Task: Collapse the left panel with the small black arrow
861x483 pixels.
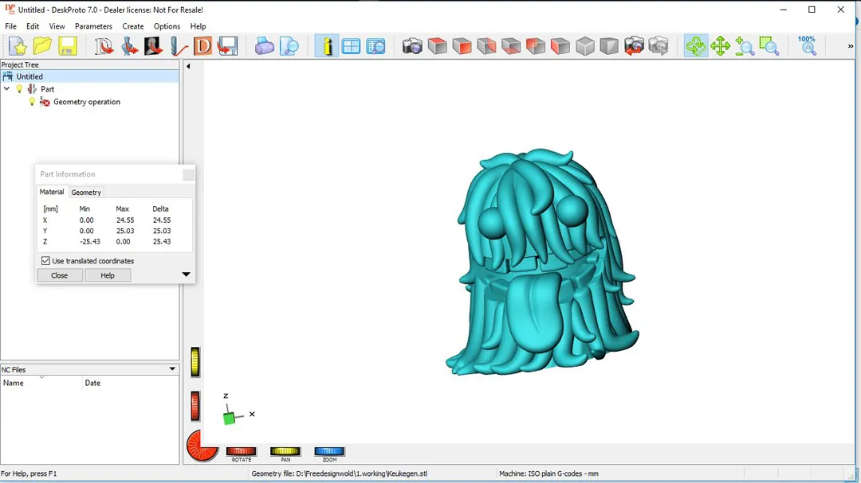Action: tap(188, 66)
